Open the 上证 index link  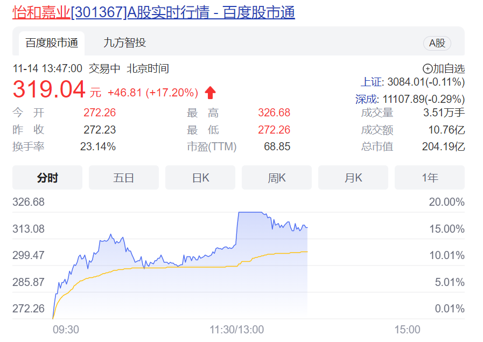click(x=371, y=82)
